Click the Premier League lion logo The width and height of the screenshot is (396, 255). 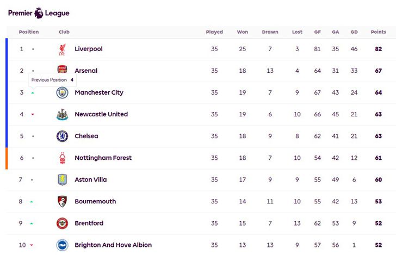pos(39,13)
